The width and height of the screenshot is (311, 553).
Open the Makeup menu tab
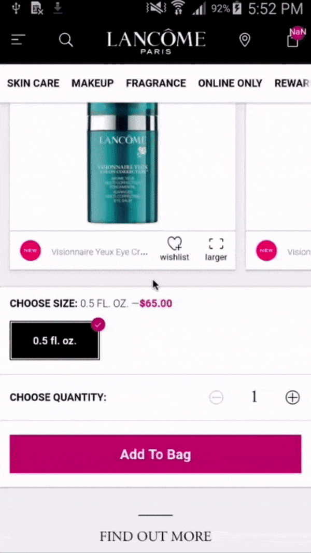pyautogui.click(x=93, y=83)
